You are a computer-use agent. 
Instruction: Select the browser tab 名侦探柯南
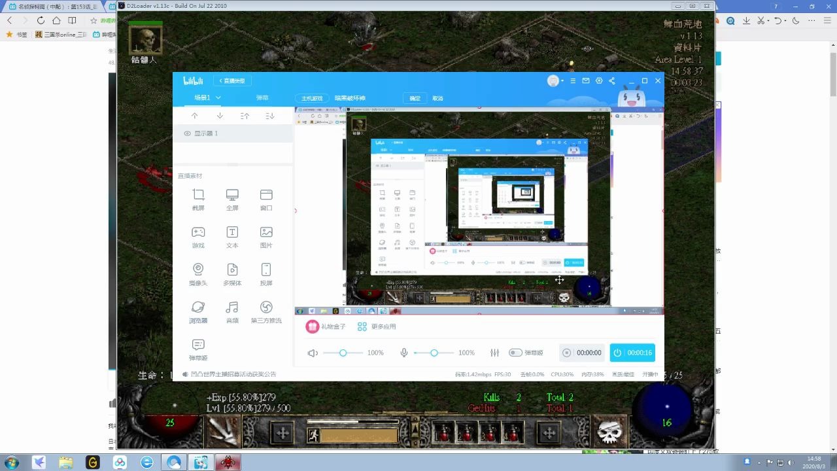54,6
